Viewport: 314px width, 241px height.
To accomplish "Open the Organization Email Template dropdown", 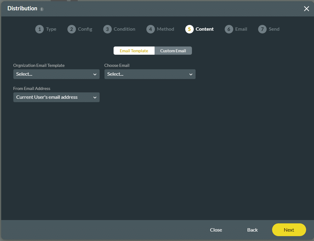I will pos(56,74).
